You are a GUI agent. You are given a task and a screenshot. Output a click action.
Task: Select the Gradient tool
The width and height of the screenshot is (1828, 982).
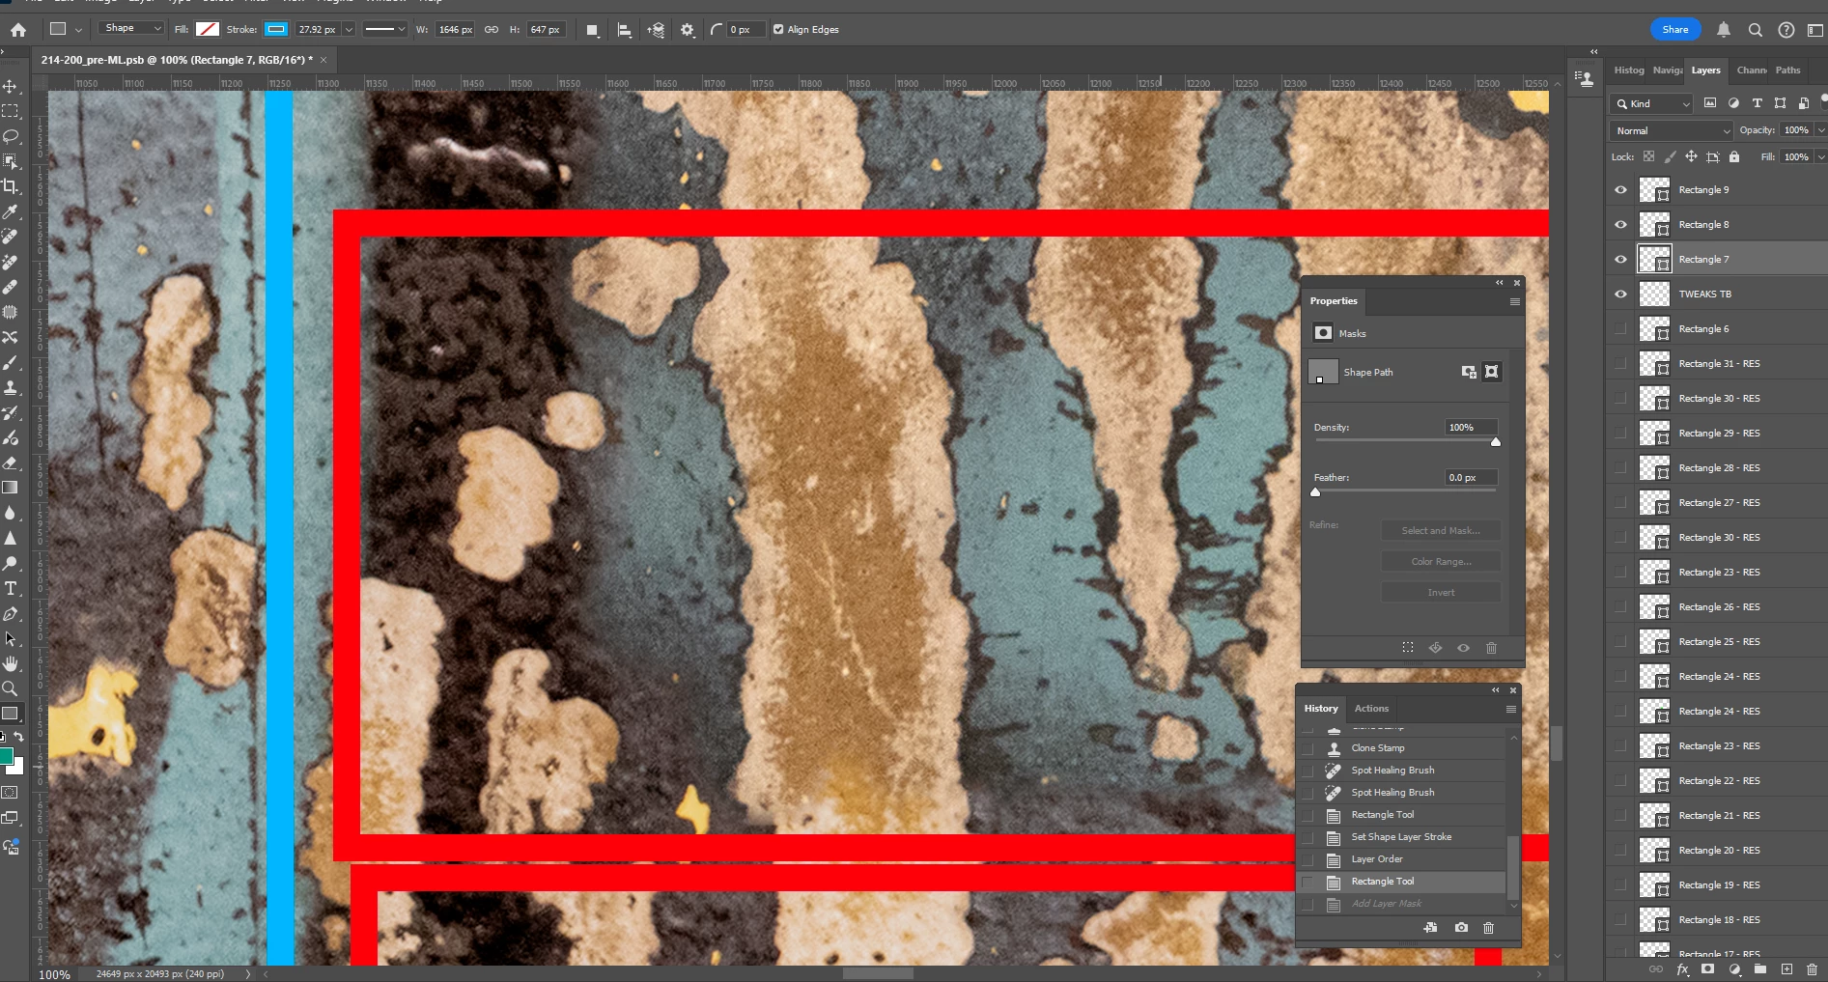coord(10,488)
